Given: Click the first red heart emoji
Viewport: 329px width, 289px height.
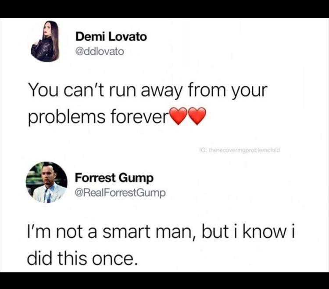Looking at the screenshot, I should [x=179, y=116].
